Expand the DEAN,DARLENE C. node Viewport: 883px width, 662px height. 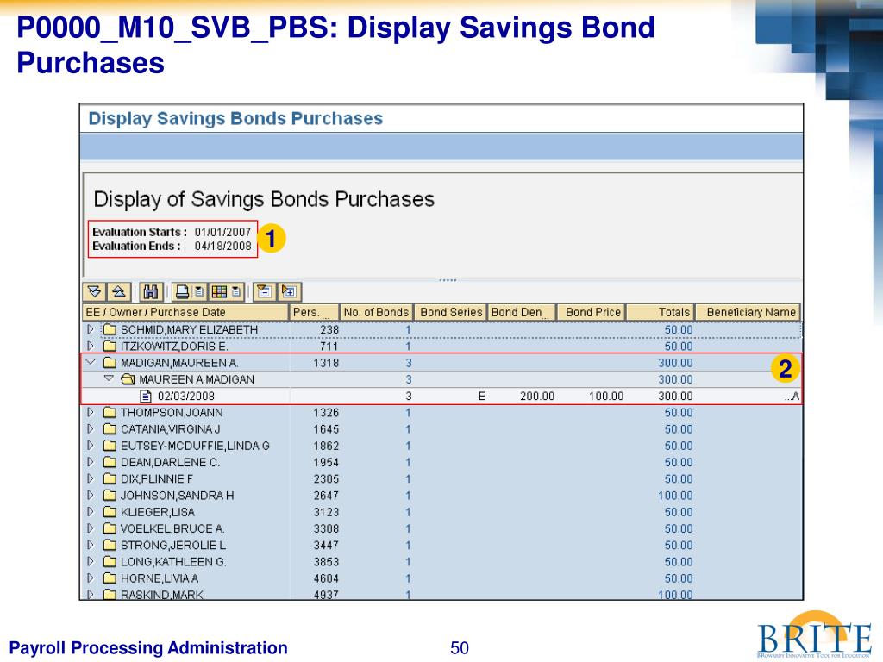(90, 462)
